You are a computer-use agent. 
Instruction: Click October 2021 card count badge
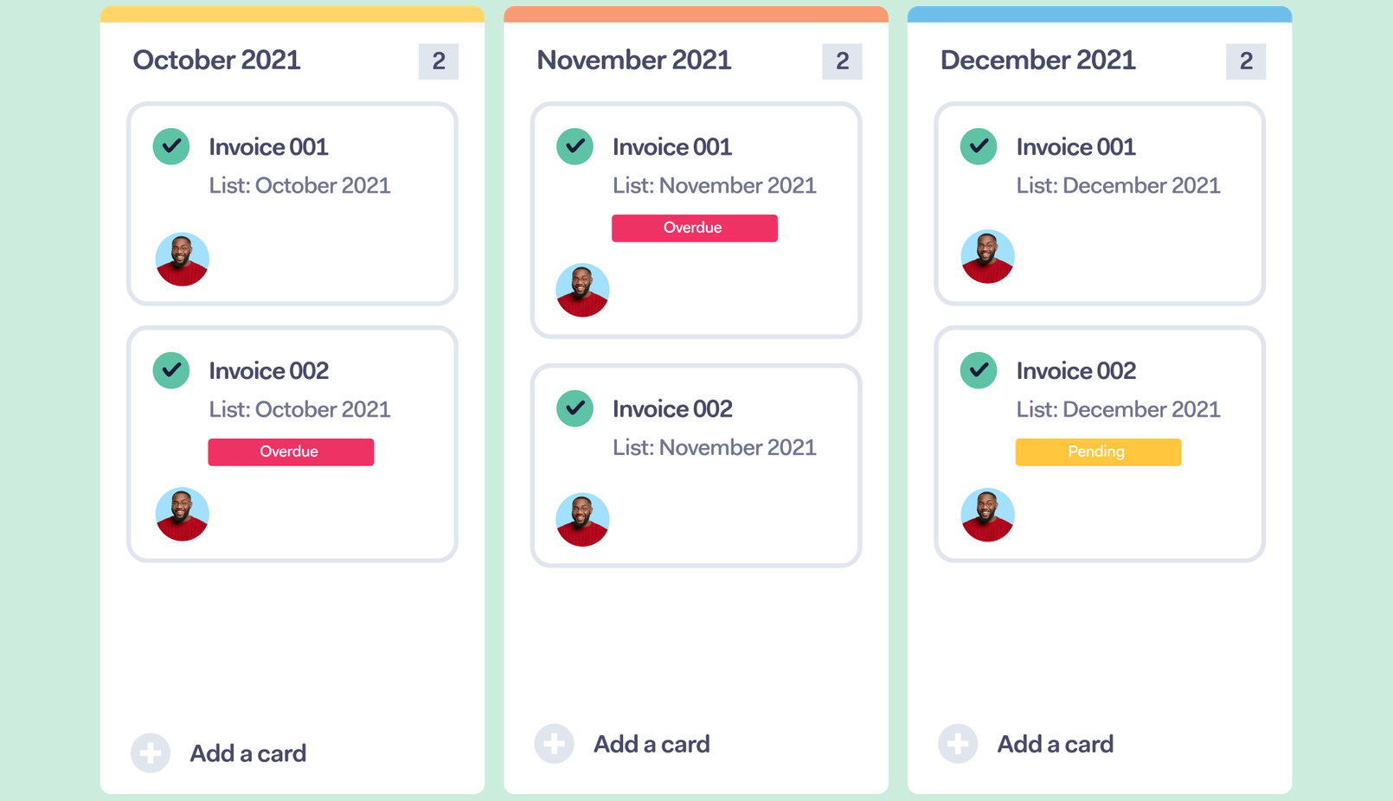(x=439, y=61)
